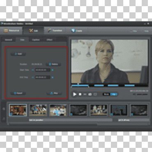Image resolution: width=152 pixels, height=152 pixels.
Task: Open the menu left of Help at top right
Action: [x=135, y=31]
